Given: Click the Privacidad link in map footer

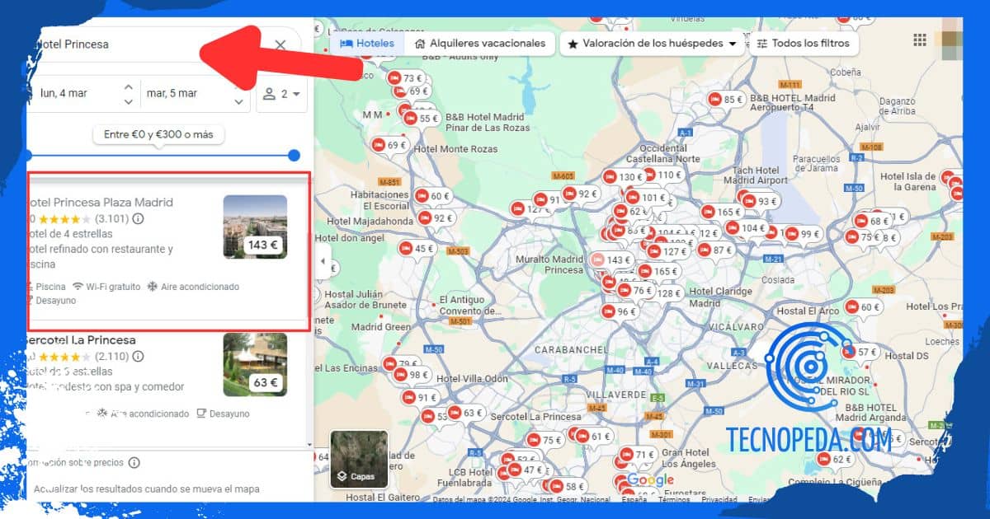Looking at the screenshot, I should click(x=719, y=499).
